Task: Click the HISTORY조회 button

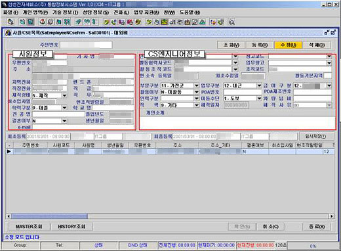Action: 71,227
